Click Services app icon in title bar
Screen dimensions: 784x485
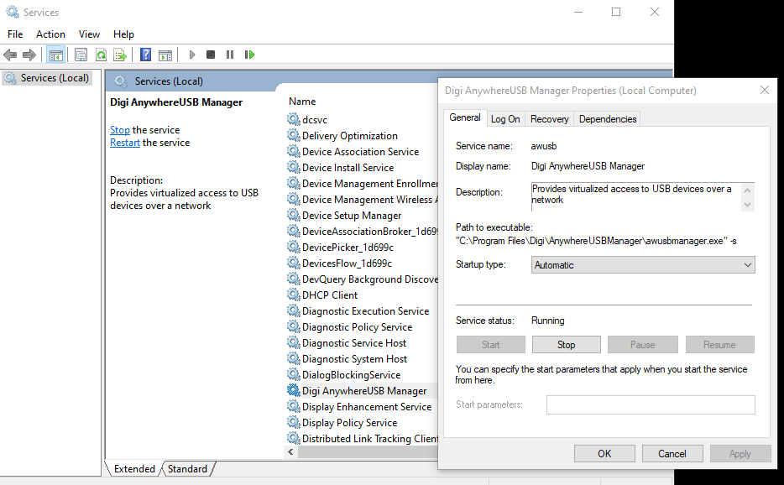point(13,12)
